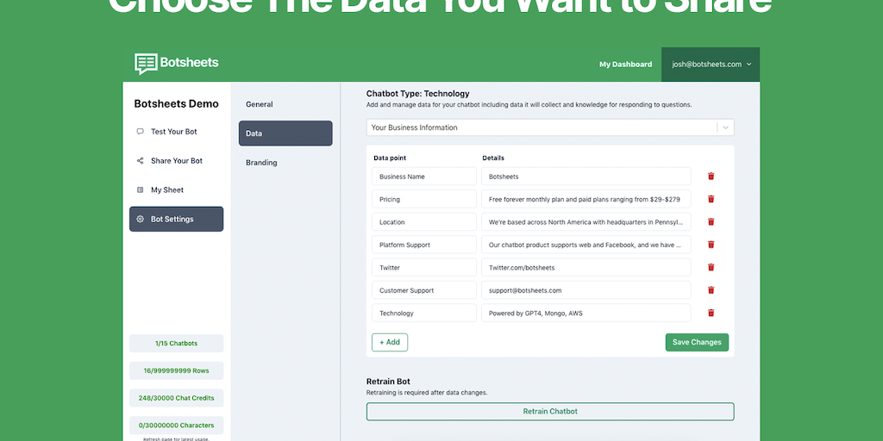This screenshot has width=883, height=441.
Task: Edit the Powered by GPT4 details field
Action: tap(586, 313)
